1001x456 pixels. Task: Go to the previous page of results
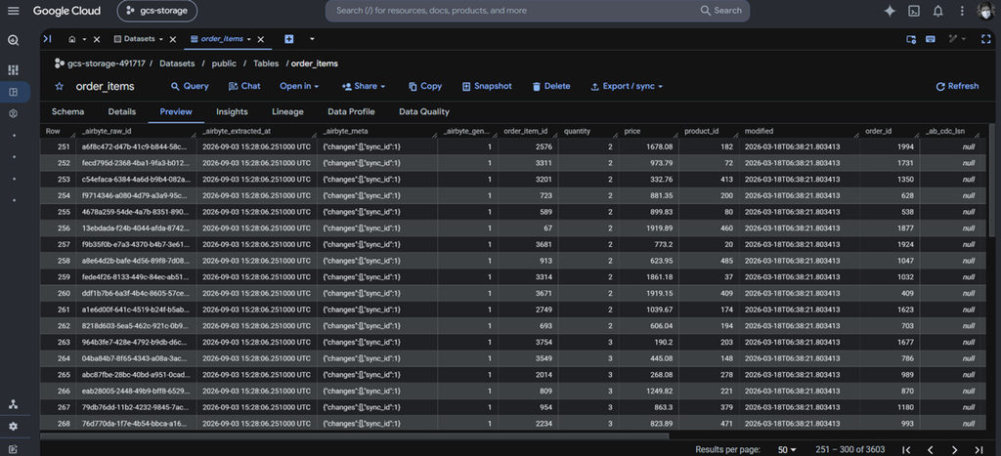pos(931,449)
